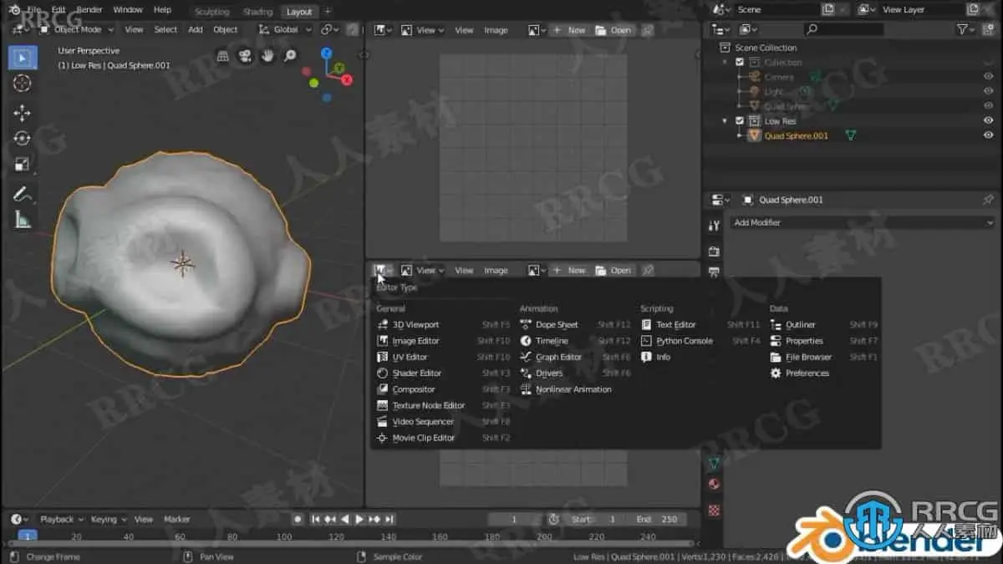The width and height of the screenshot is (1003, 564).
Task: Toggle auto keying record button in timeline
Action: [297, 519]
